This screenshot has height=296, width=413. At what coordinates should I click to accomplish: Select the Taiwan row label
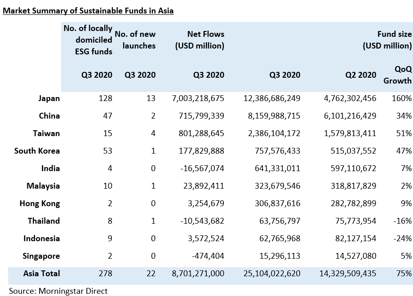[46, 133]
